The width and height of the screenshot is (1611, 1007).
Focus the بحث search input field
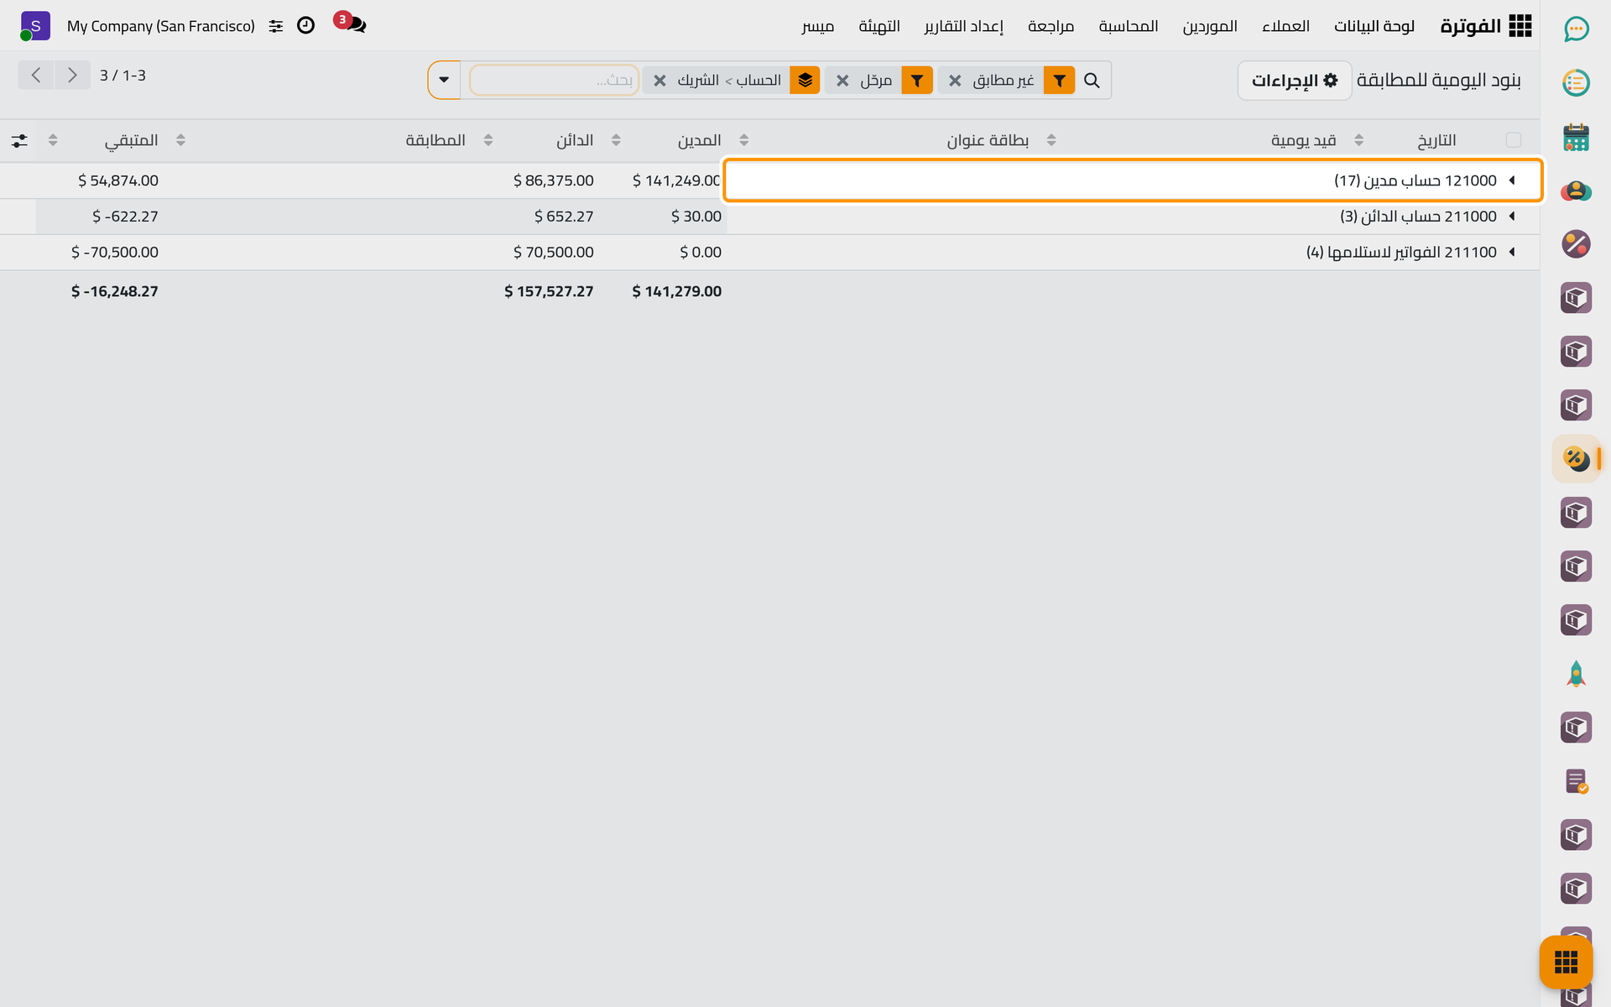tap(554, 81)
